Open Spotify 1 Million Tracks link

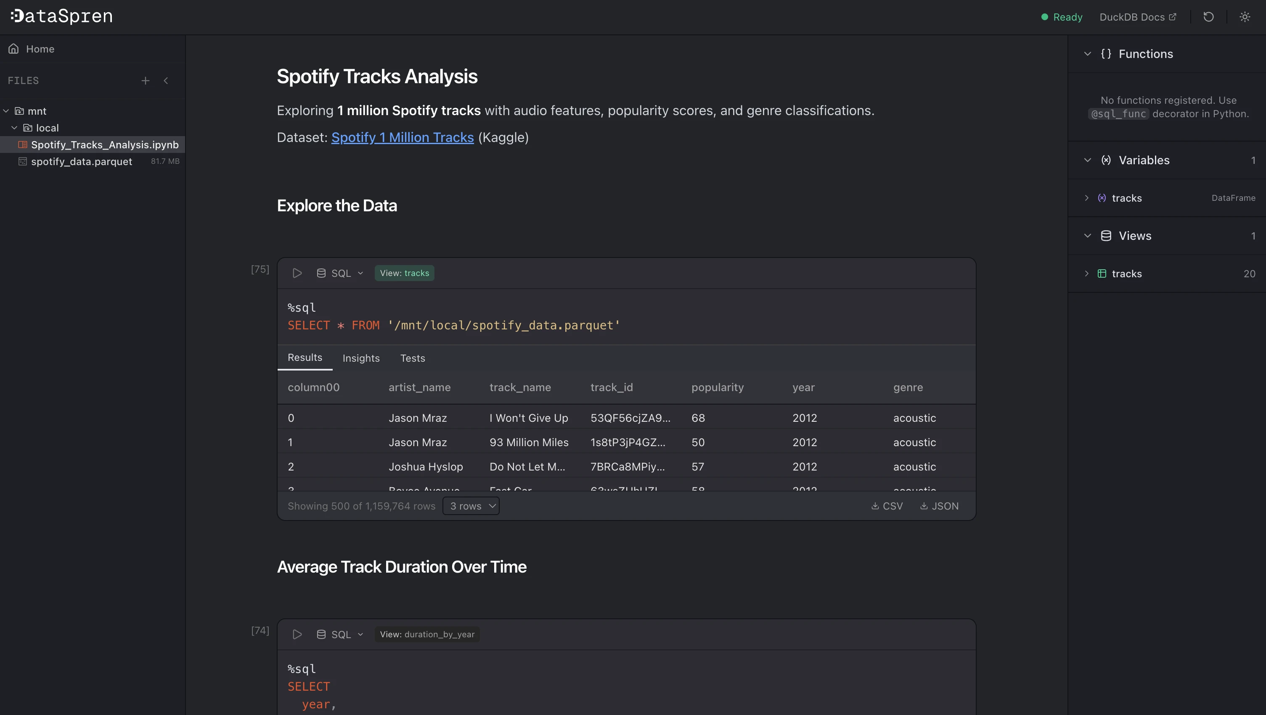(402, 137)
